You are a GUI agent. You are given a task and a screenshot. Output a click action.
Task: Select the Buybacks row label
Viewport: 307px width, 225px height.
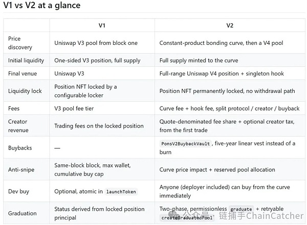20,148
